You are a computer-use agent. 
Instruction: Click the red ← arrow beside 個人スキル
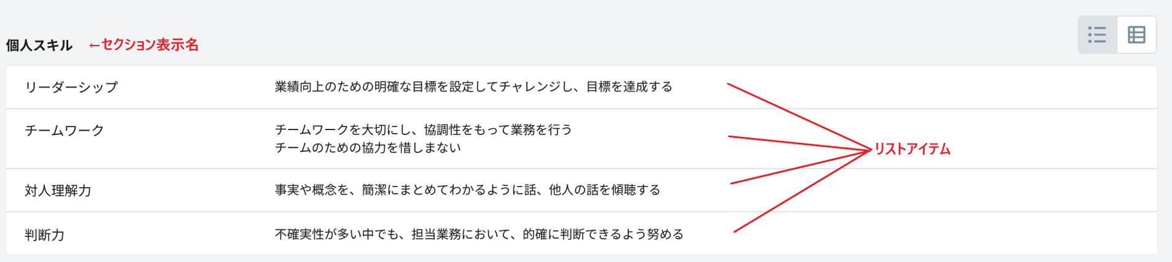pyautogui.click(x=95, y=45)
